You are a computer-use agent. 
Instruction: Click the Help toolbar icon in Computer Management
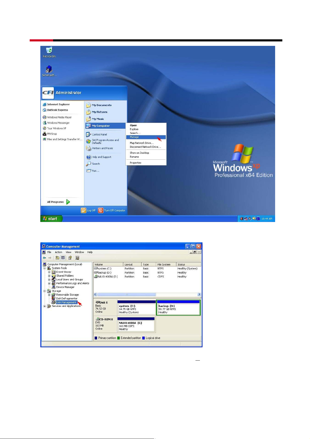pyautogui.click(x=70, y=258)
